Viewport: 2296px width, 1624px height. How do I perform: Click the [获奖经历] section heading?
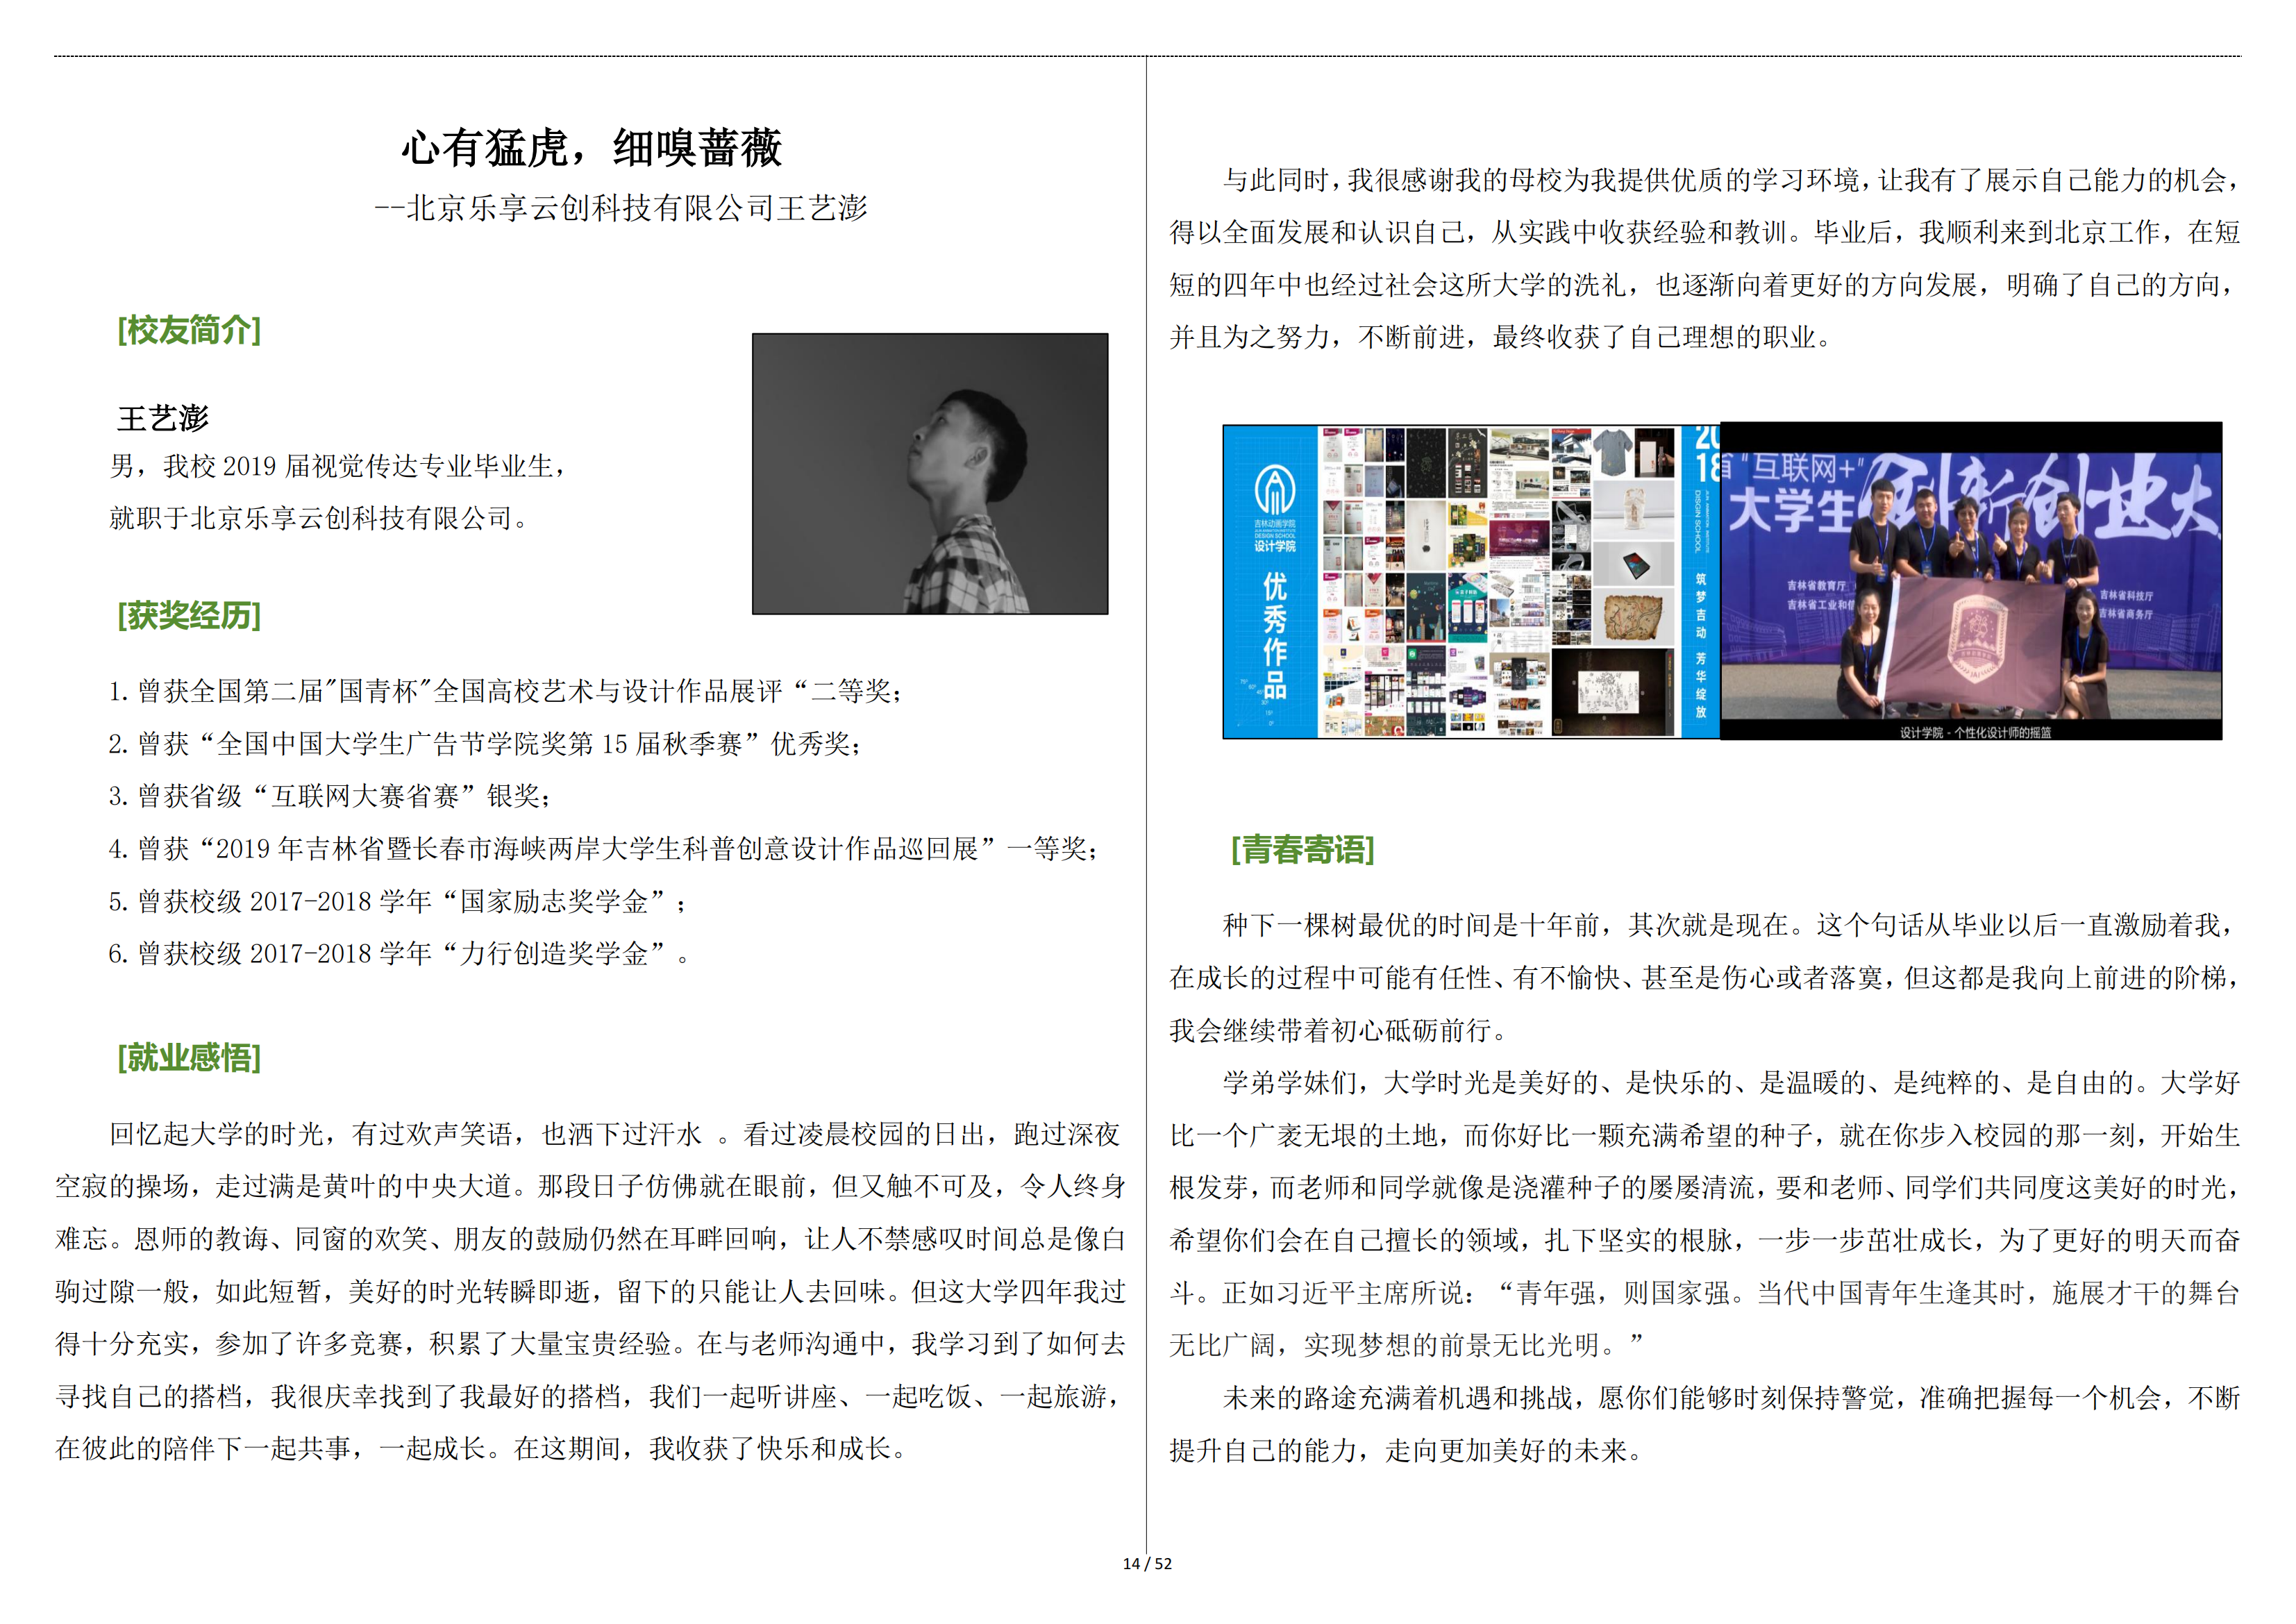point(189,615)
